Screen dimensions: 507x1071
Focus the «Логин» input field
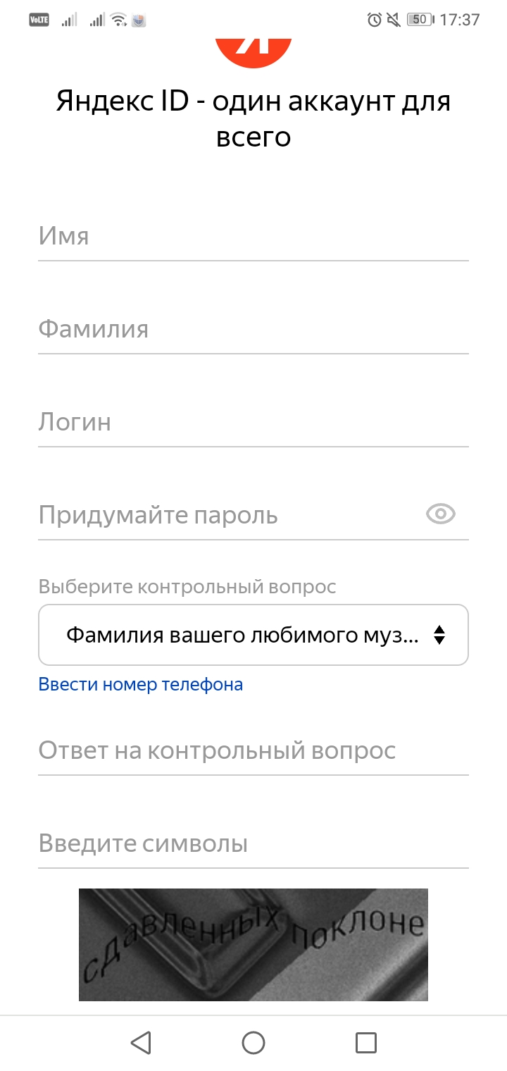[x=254, y=423]
